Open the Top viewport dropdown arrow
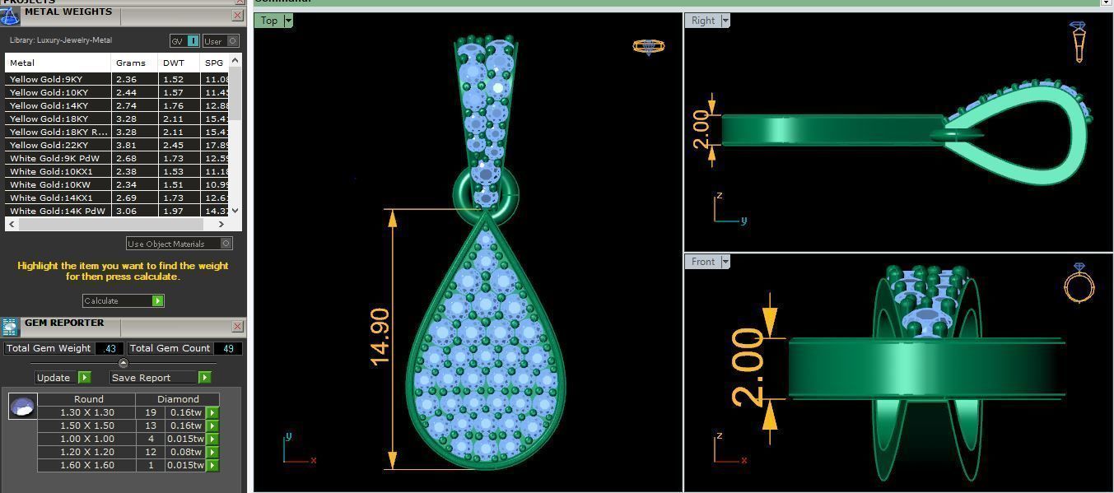 click(x=288, y=21)
